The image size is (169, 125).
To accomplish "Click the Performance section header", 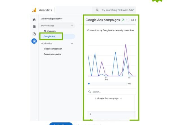I will 57,26.
